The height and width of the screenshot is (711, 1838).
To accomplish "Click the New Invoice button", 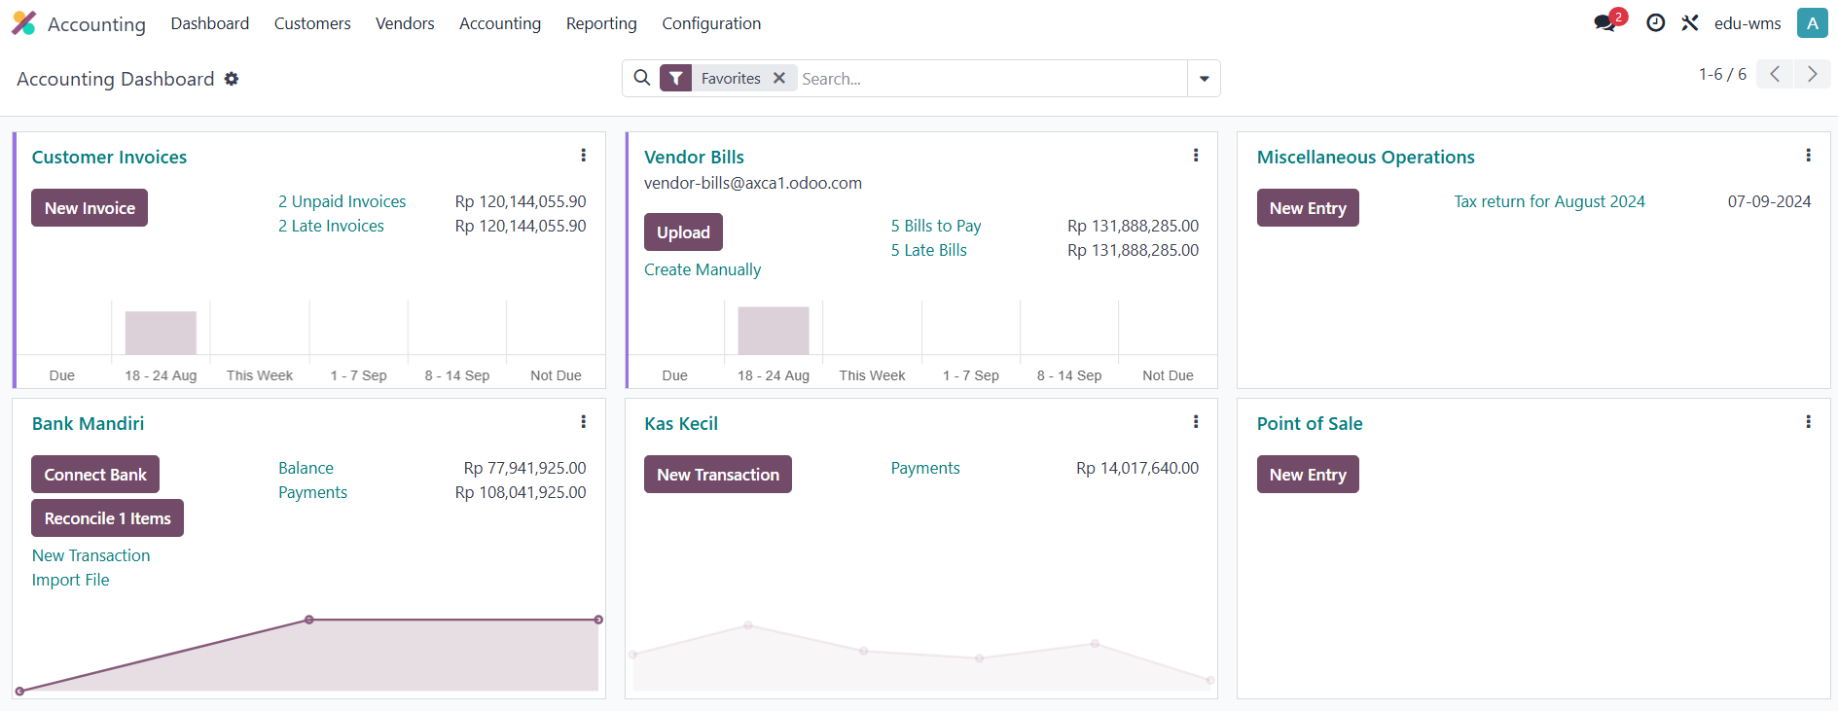I will click(x=90, y=208).
